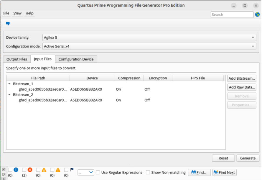Click the blue flag filter icon

(x=72, y=170)
